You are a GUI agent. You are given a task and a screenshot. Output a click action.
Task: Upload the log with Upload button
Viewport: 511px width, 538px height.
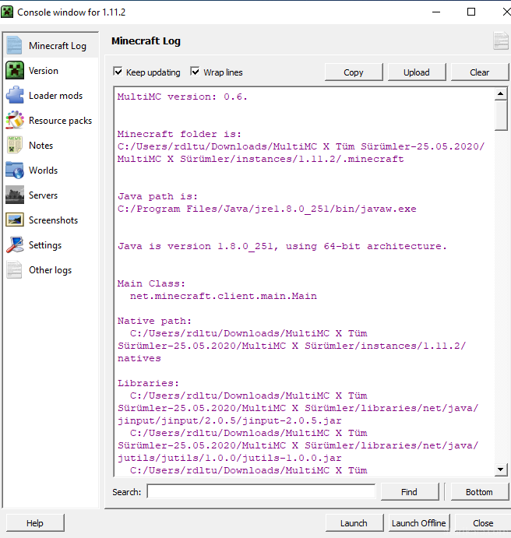(417, 72)
